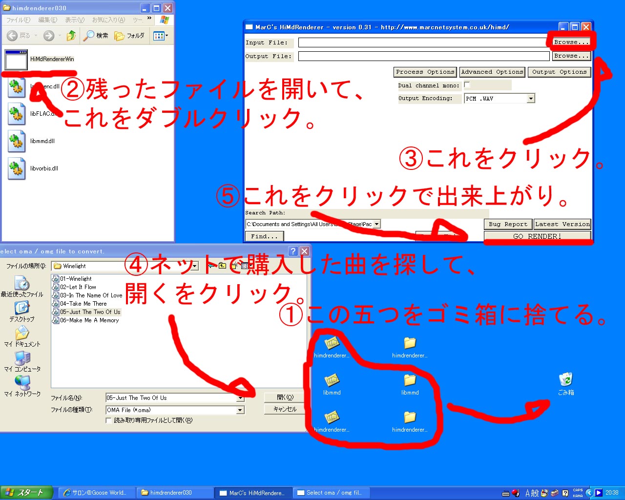Open マイ ネットワーク in places bar
Viewport: 625px width, 500px height.
22,387
